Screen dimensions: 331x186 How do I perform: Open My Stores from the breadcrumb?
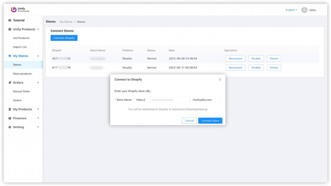66,22
